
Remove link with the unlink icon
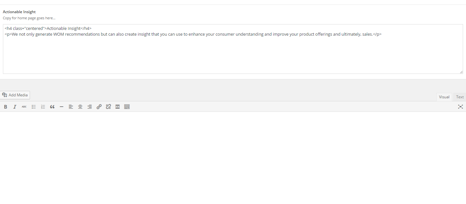(108, 107)
